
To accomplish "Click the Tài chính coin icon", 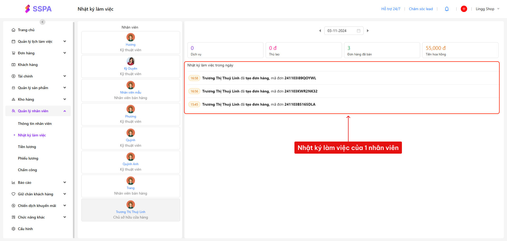I will (13, 76).
